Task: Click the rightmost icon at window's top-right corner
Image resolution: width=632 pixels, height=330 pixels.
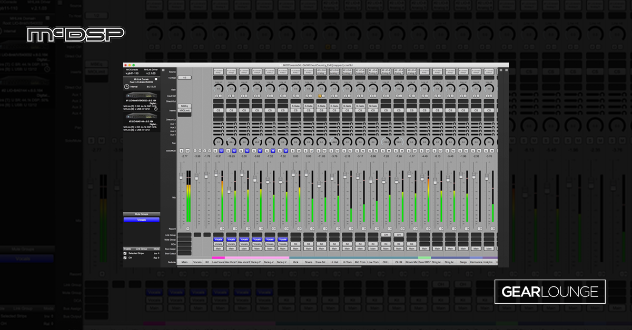Action: [x=506, y=70]
